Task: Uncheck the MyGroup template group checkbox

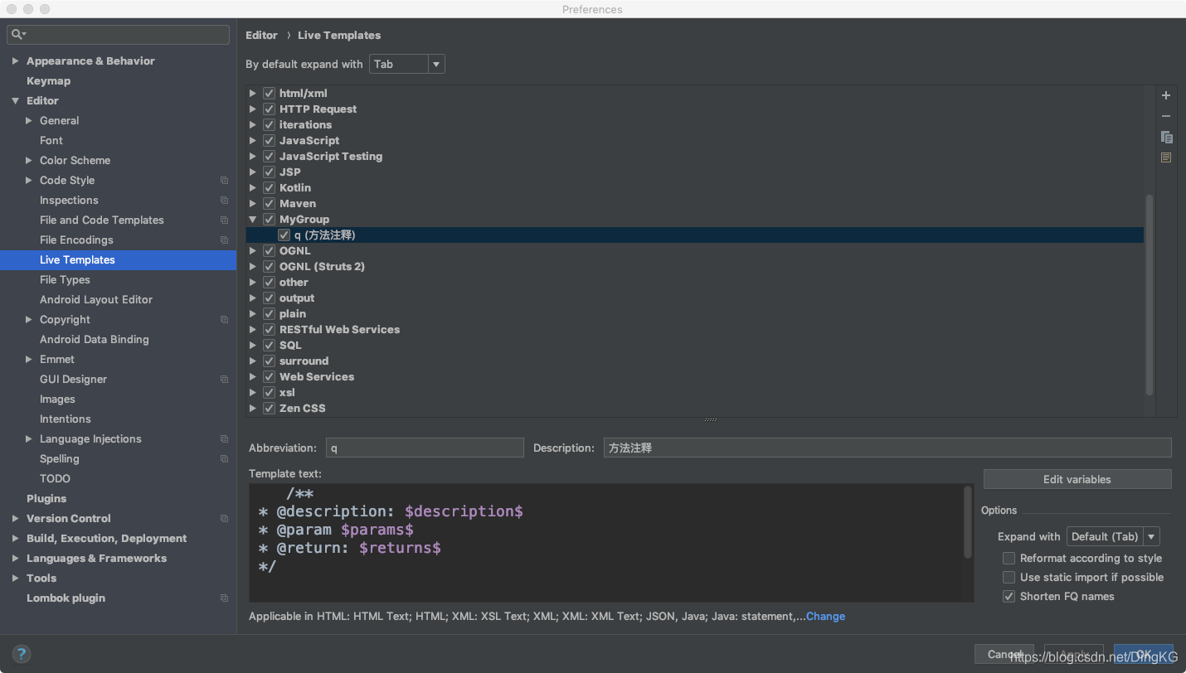Action: (269, 219)
